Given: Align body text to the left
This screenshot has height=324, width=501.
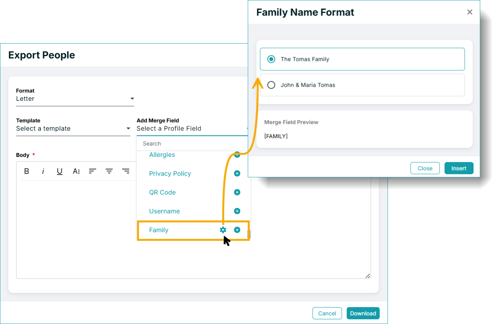Looking at the screenshot, I should pos(93,171).
